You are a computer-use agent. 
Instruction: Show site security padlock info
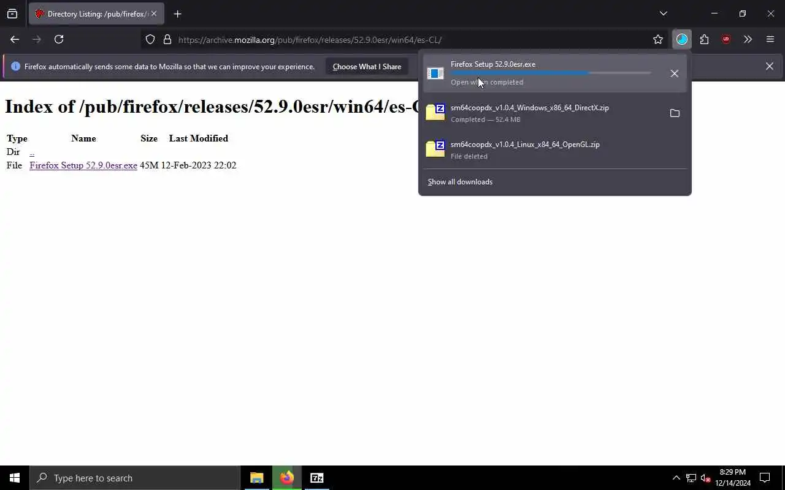[x=167, y=40]
